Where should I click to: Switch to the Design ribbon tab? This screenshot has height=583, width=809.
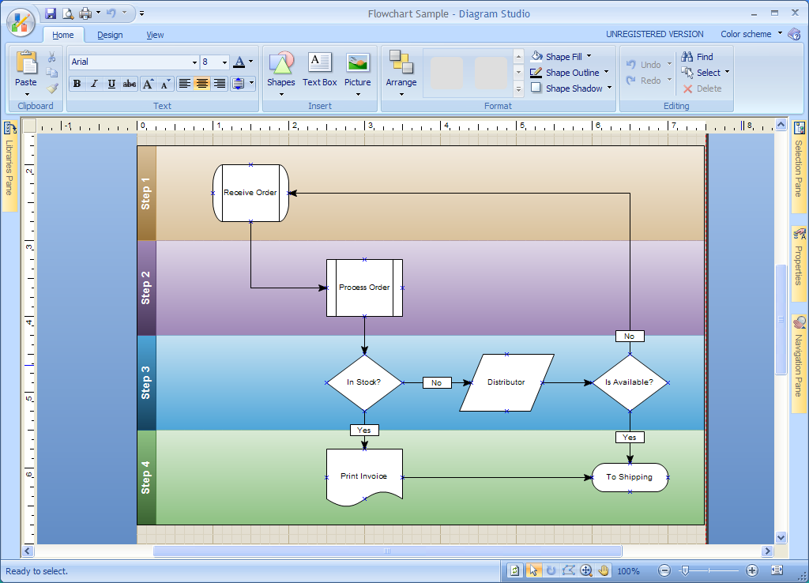point(110,35)
